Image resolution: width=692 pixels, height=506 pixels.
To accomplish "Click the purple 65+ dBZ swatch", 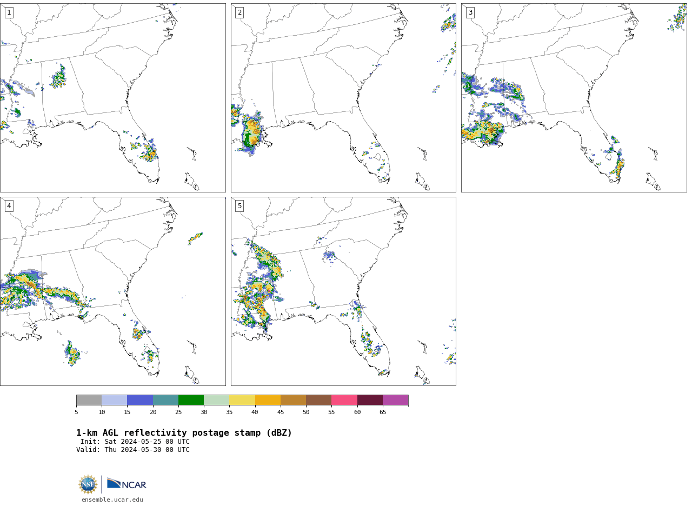I will pyautogui.click(x=395, y=400).
